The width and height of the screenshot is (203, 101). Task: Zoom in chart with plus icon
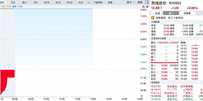tap(143, 7)
